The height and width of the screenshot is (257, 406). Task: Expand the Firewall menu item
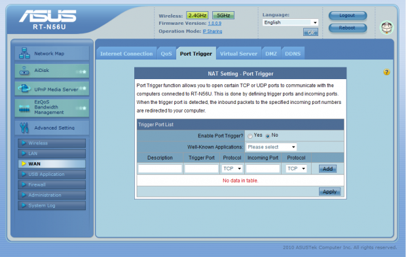pyautogui.click(x=52, y=184)
